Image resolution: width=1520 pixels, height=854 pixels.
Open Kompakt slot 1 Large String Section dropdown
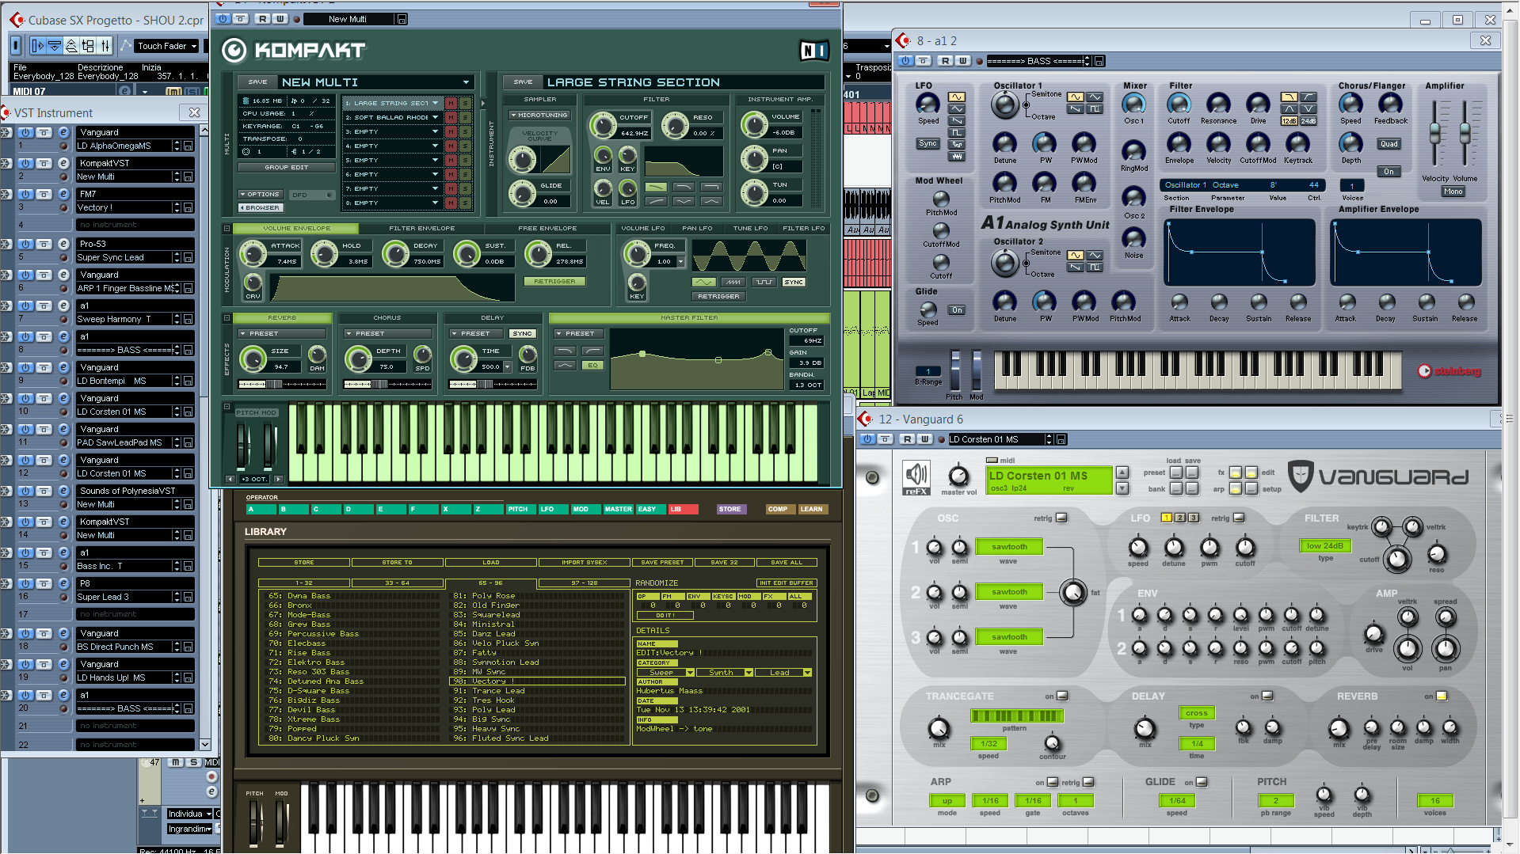click(x=435, y=103)
